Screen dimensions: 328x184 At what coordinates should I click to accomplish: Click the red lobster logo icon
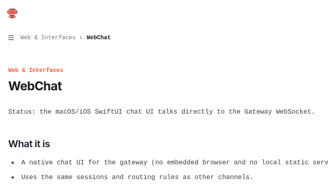(12, 13)
